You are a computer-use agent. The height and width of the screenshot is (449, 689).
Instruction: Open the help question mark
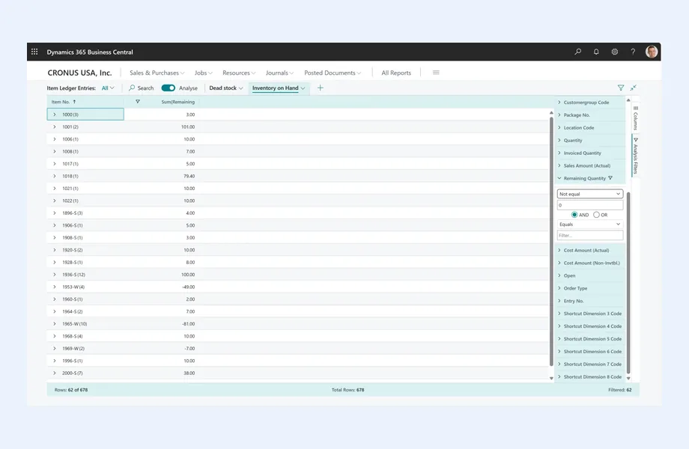click(633, 52)
